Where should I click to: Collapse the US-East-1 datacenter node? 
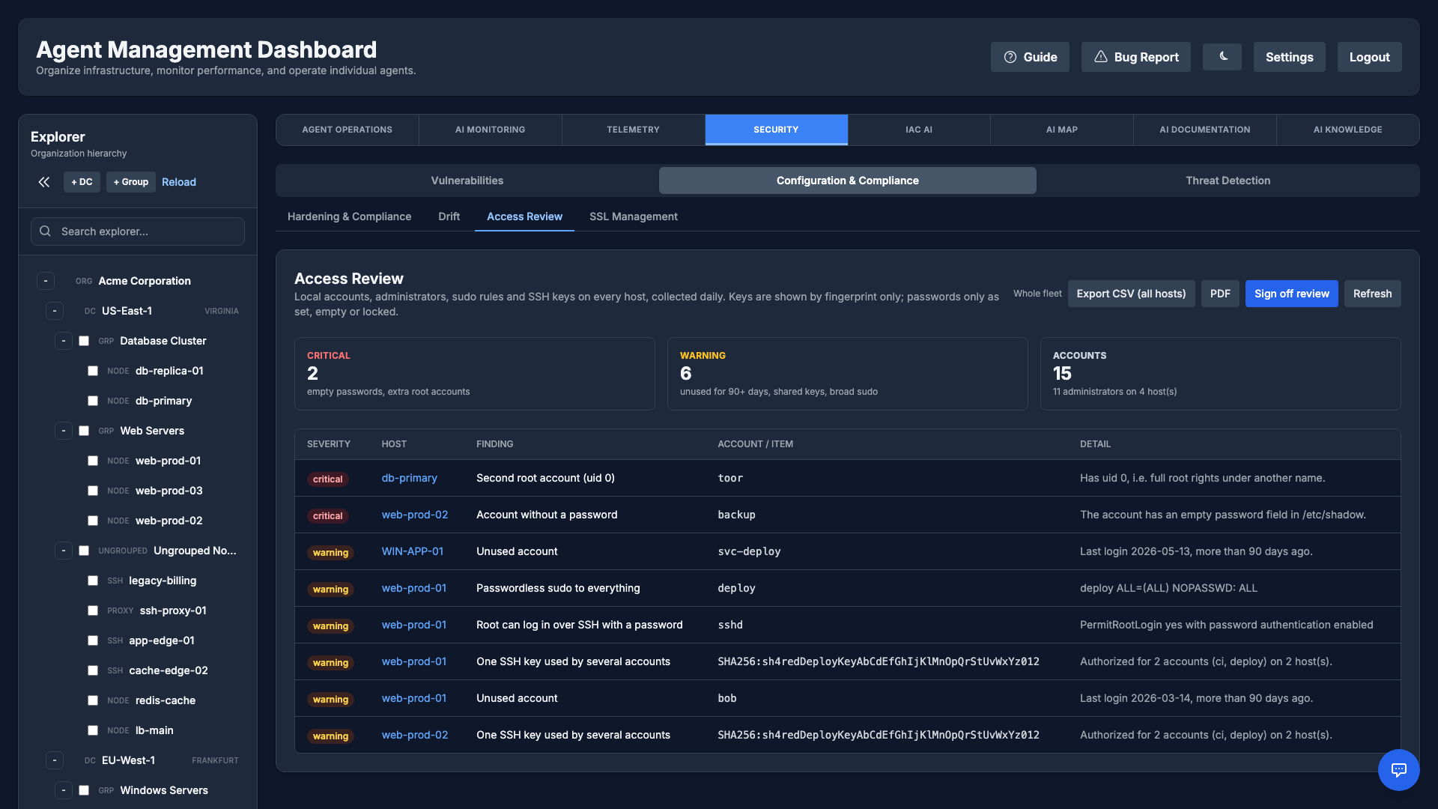coord(55,311)
